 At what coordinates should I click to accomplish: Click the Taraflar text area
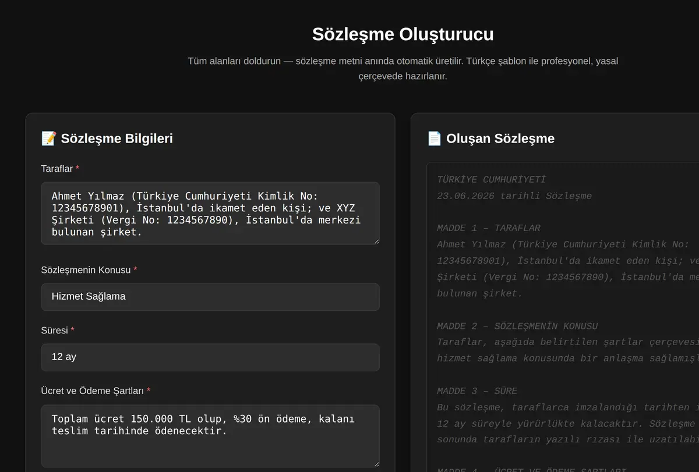210,214
